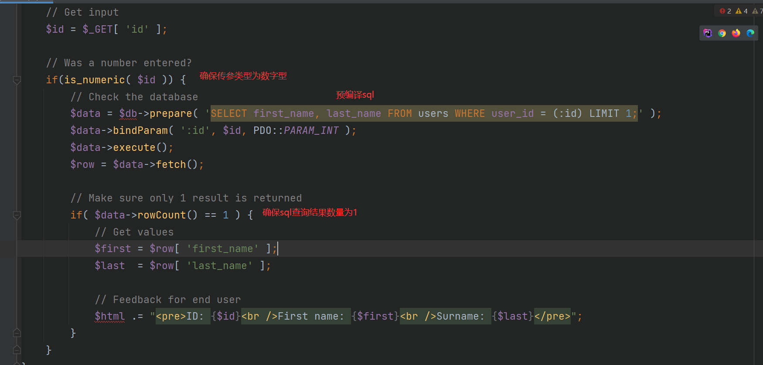Click the user_id column in query
Screen dimensions: 763x365
coord(513,113)
